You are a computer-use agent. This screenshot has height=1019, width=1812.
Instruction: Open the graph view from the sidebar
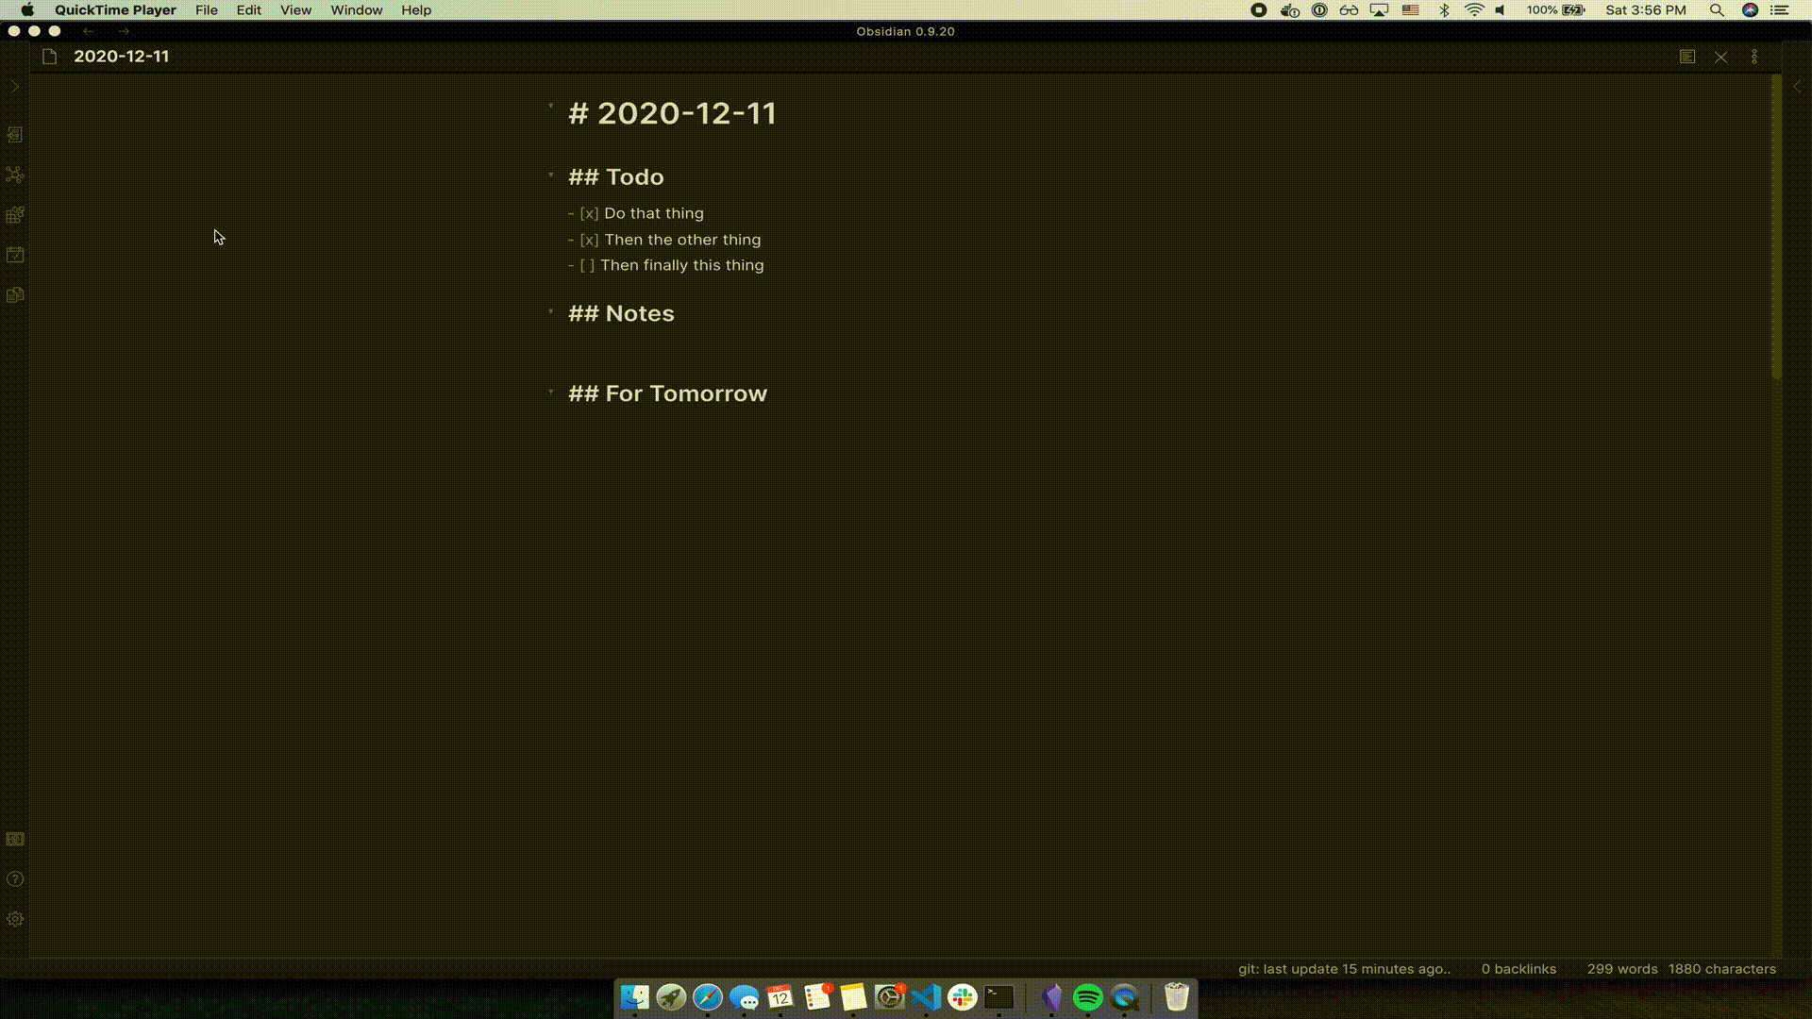15,175
